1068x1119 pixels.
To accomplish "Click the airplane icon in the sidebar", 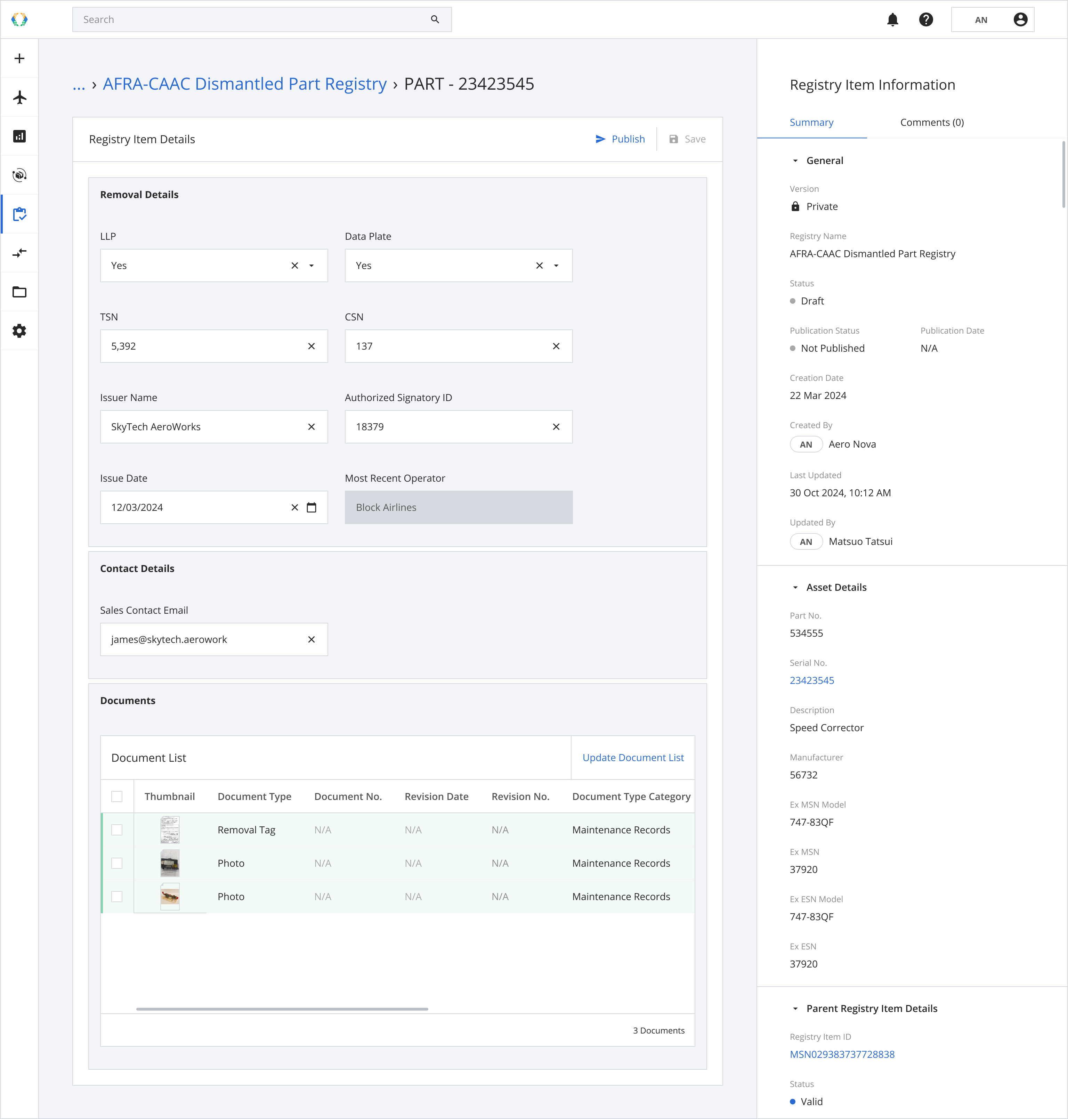I will [19, 97].
